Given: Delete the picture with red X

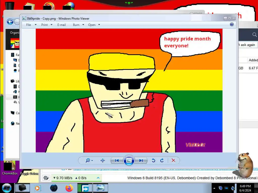Looking at the screenshot, I should (173, 160).
